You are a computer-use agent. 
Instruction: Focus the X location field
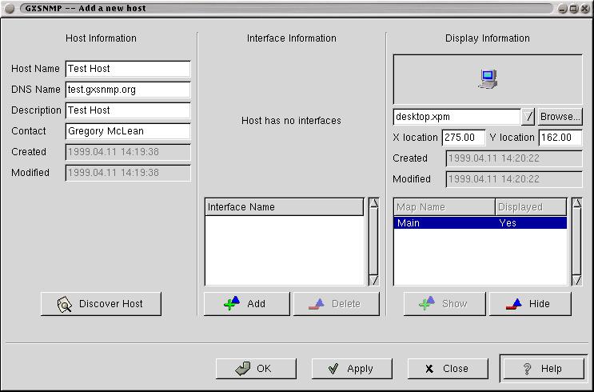tap(463, 138)
